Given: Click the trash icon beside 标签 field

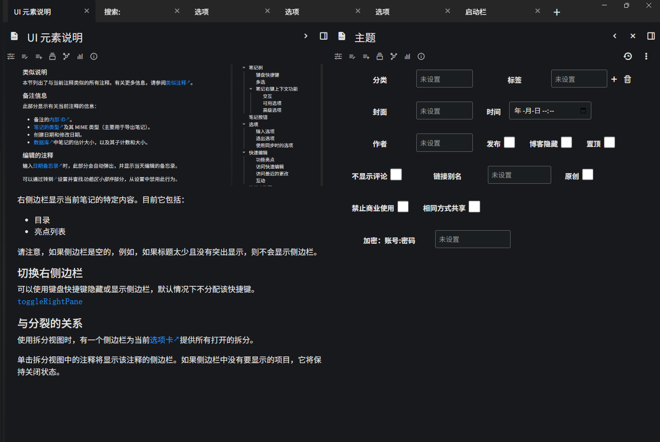Looking at the screenshot, I should pos(628,79).
